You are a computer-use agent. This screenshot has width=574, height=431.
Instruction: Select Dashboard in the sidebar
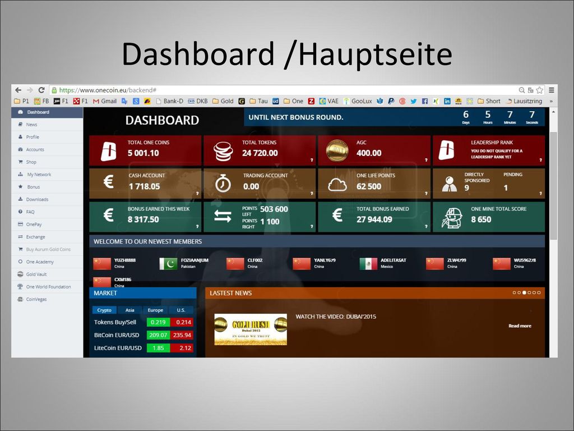click(x=47, y=112)
